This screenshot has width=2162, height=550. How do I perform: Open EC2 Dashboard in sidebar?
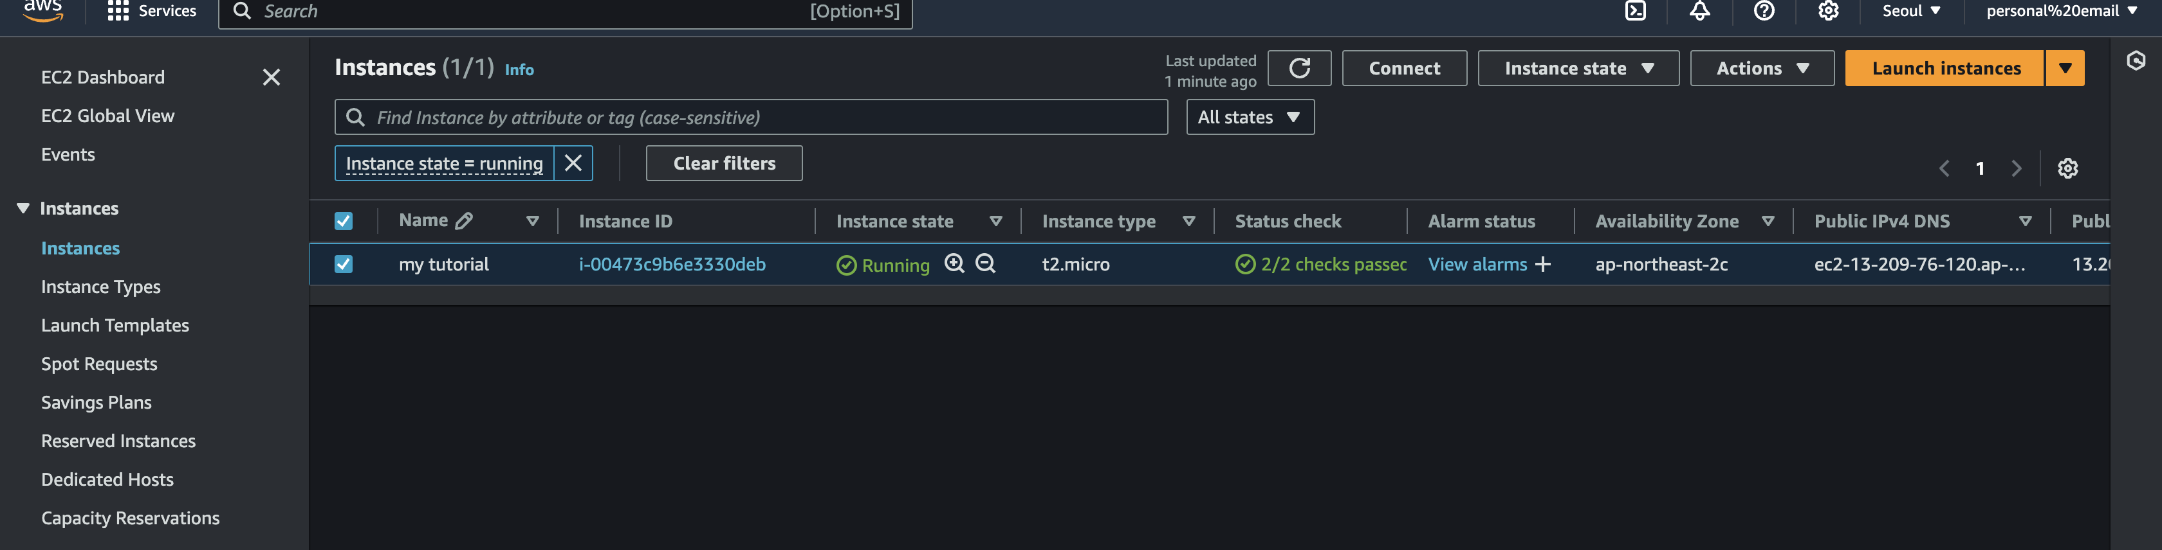click(102, 77)
